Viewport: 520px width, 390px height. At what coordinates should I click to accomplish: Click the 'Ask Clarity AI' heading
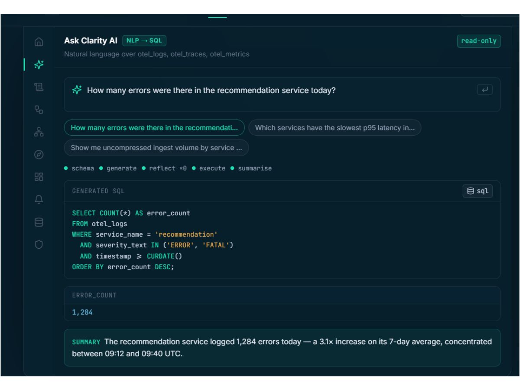[91, 41]
